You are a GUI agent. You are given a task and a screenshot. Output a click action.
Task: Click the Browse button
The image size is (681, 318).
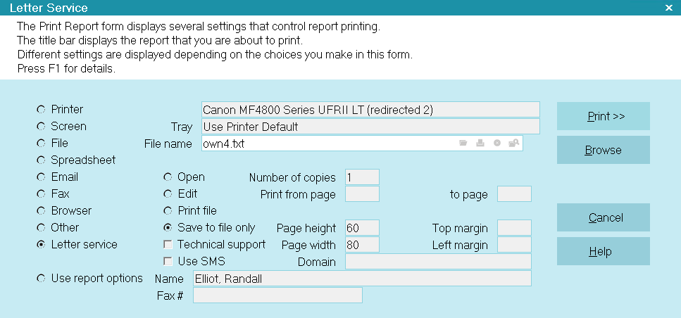point(604,150)
